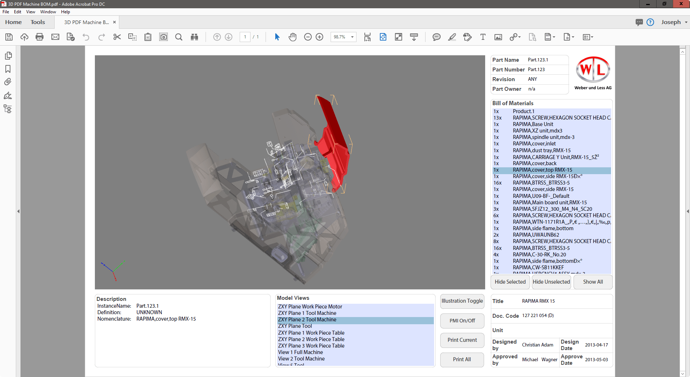
Task: Add a sticky note comment
Action: (x=436, y=37)
